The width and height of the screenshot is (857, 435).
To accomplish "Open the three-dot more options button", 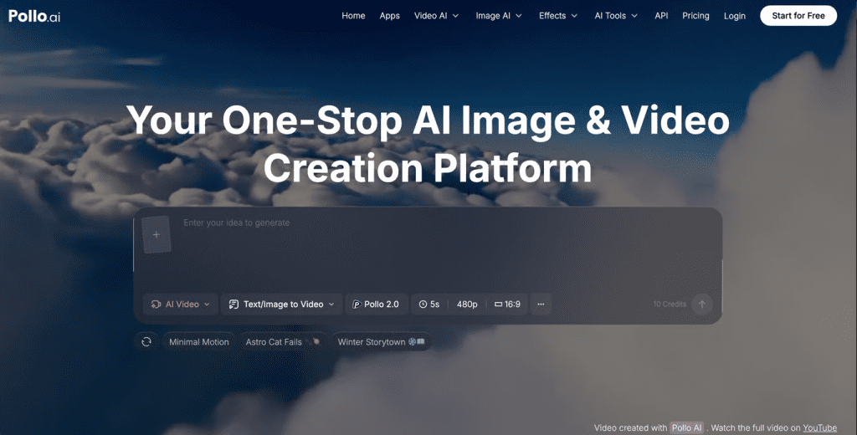I will (x=541, y=304).
